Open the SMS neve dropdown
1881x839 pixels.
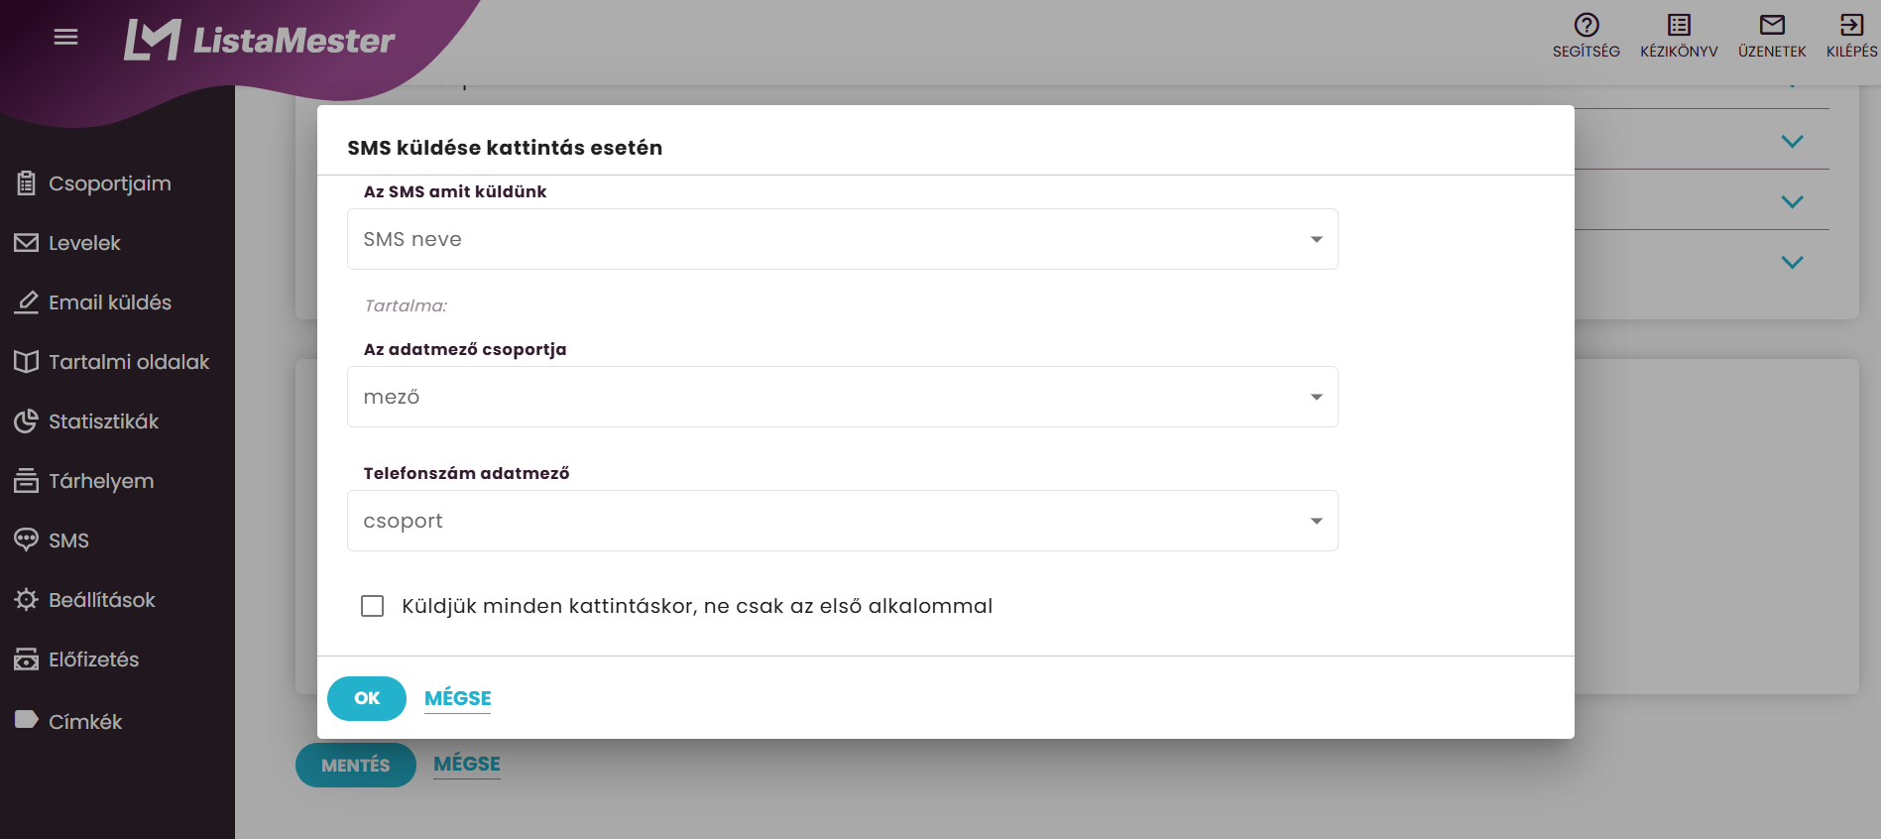[842, 239]
